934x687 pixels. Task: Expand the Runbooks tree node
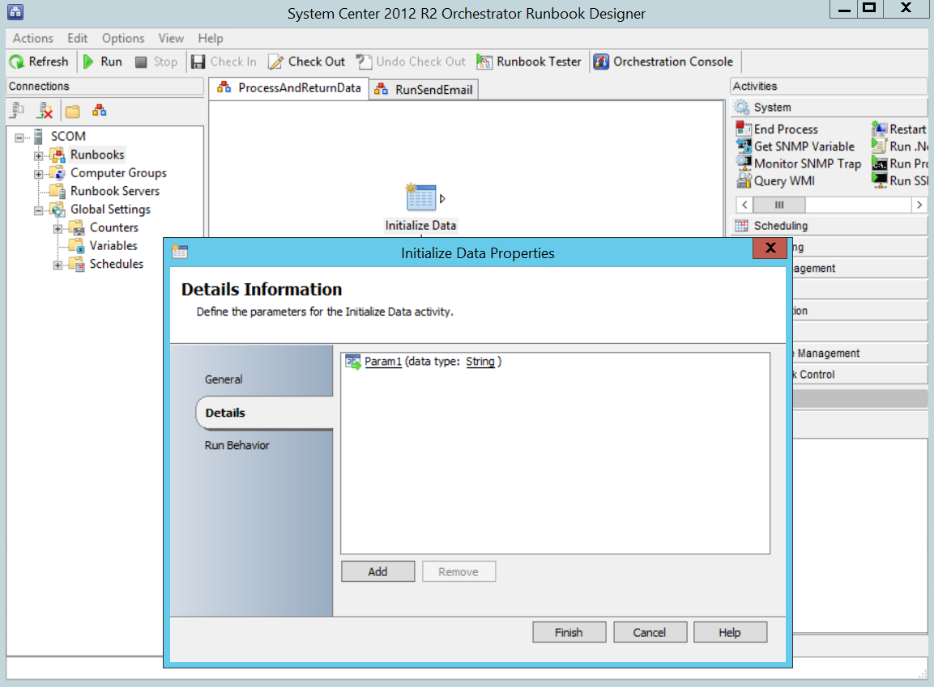coord(39,156)
